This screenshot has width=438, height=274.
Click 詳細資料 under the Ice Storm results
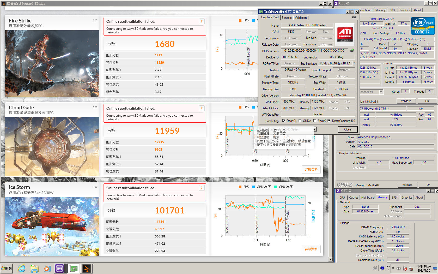[x=311, y=249]
